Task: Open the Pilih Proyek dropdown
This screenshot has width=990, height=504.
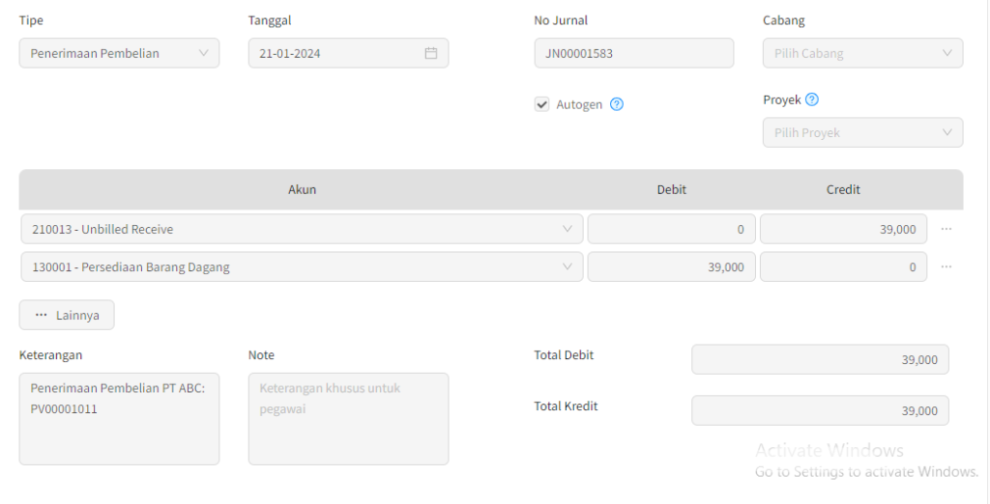Action: tap(862, 132)
